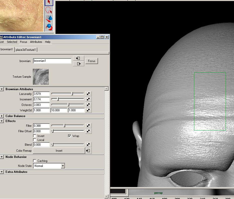Open the Node State dropdown
Viewport: 234px width, 199px height.
(x=63, y=166)
